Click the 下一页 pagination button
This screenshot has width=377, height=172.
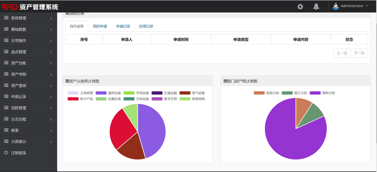pyautogui.click(x=359, y=53)
